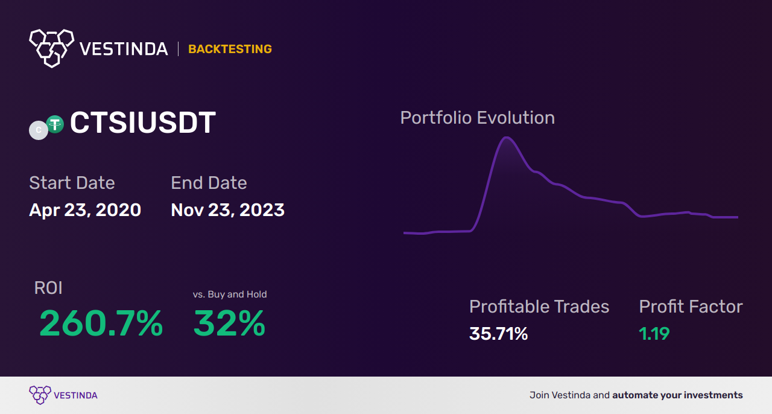Click the "automate your investments" link
Image resolution: width=772 pixels, height=414 pixels.
pyautogui.click(x=677, y=395)
